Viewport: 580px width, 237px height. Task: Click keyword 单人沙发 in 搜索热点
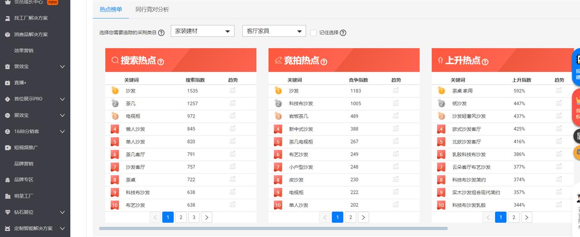135,141
